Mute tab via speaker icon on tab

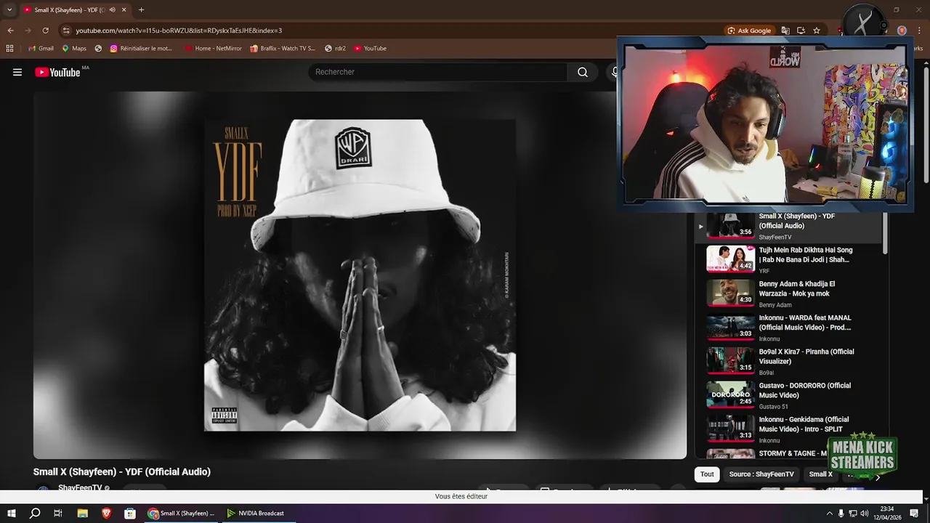click(112, 10)
